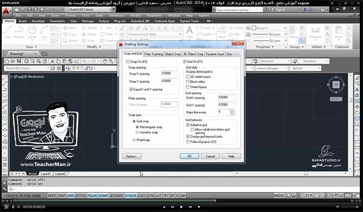Check the Sheet/layout checkbox
This screenshot has width=363, height=212.
(x=188, y=87)
